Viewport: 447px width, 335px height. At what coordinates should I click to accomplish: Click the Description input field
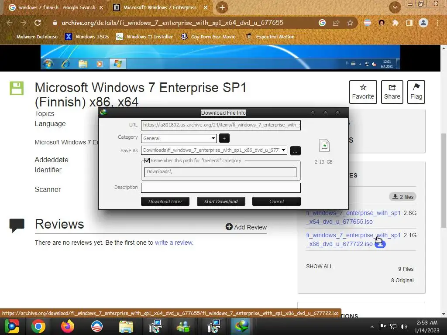point(220,188)
